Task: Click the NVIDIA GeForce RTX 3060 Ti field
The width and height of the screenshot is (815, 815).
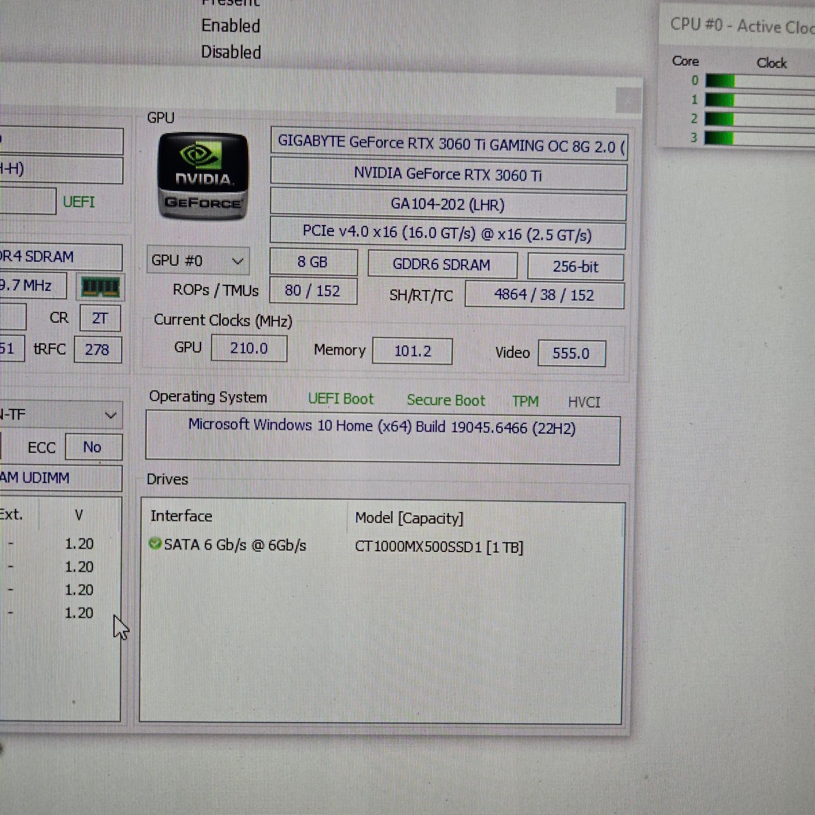Action: pyautogui.click(x=448, y=175)
